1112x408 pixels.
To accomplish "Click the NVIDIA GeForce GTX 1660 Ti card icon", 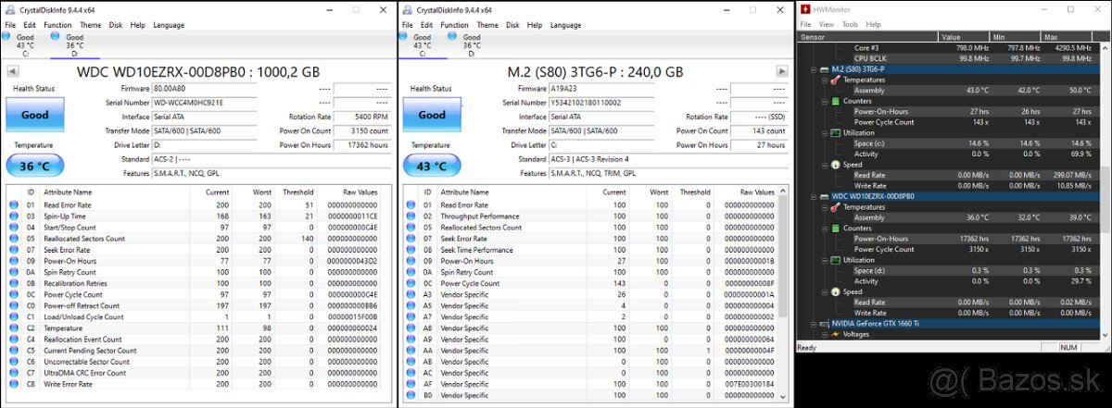I will click(x=825, y=324).
